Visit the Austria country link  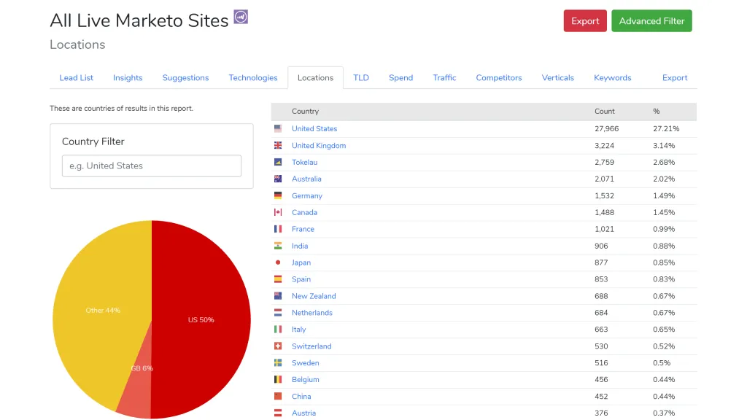tap(304, 413)
